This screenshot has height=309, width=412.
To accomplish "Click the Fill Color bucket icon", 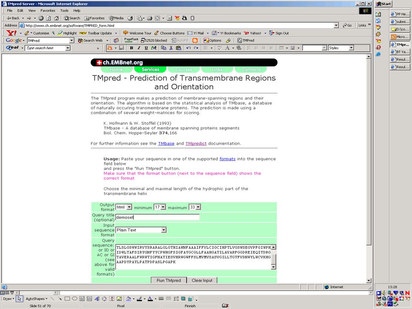I will click(x=128, y=299).
